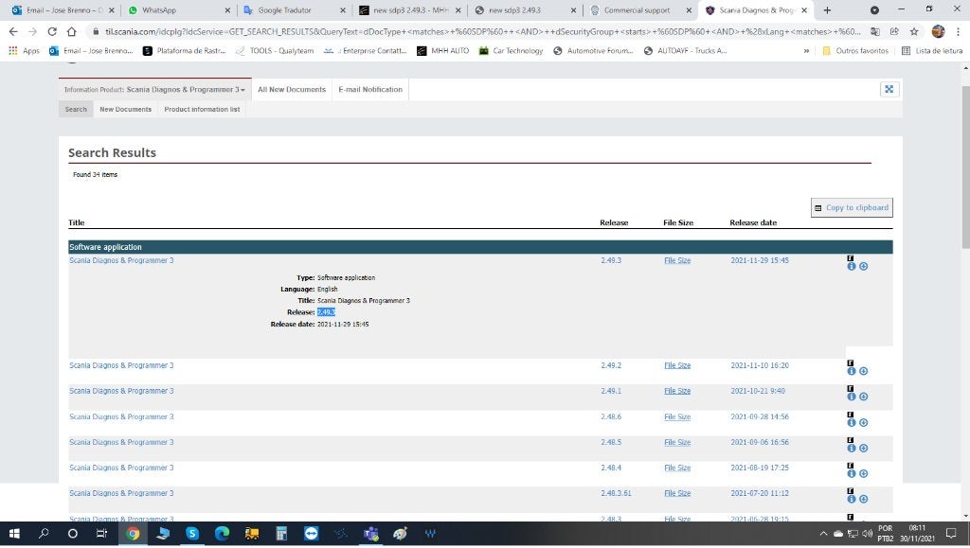This screenshot has width=970, height=548.
Task: Open Windows Start menu
Action: tap(14, 533)
